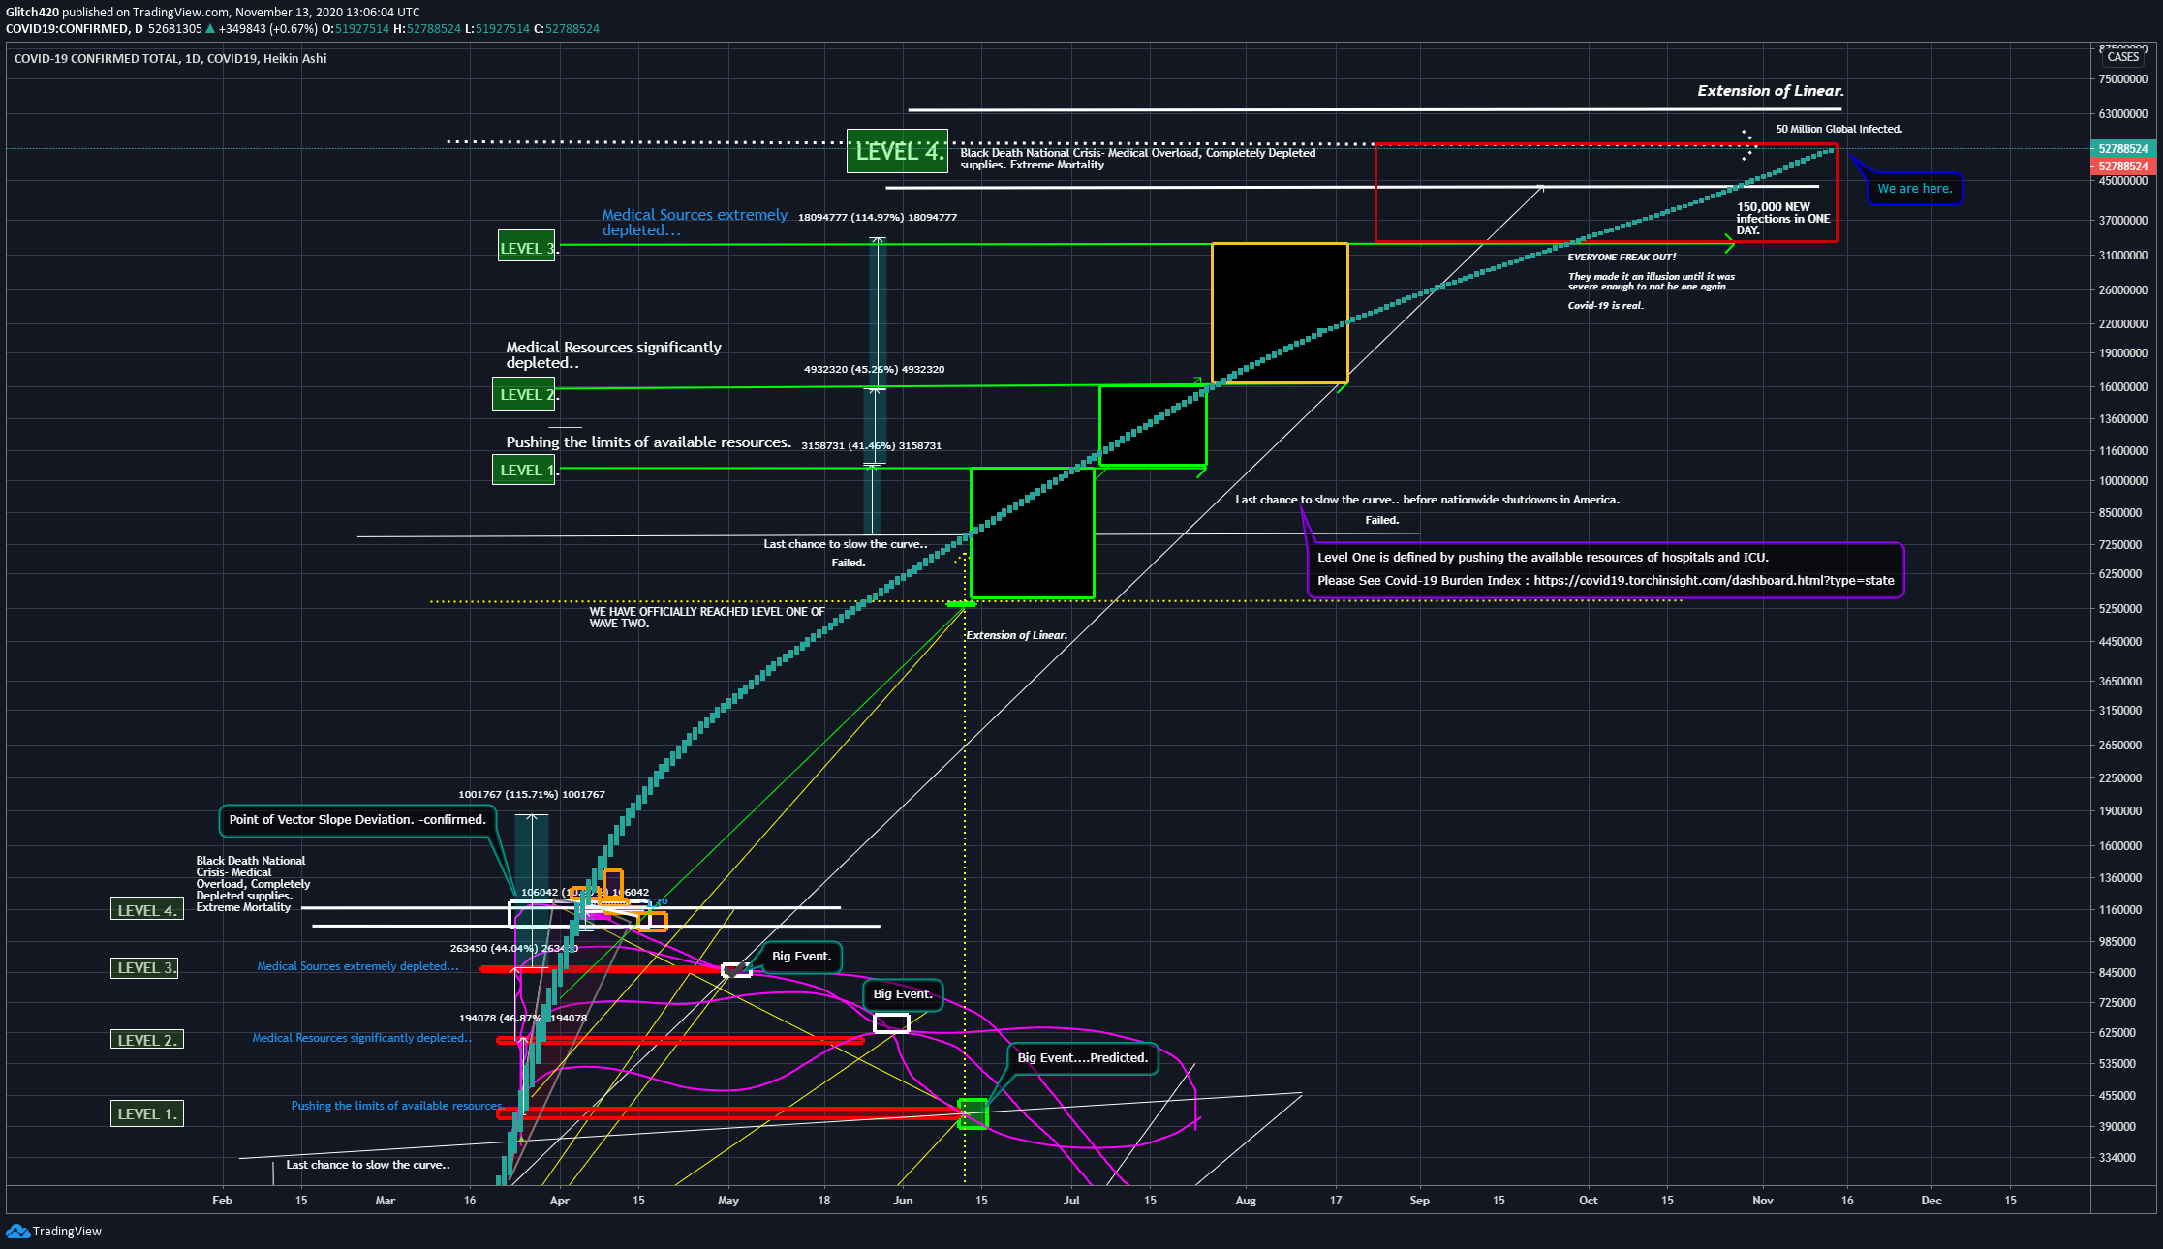Select the '150,000 NEW infections in ONE DAY.' text
This screenshot has height=1249, width=2163.
pyautogui.click(x=1782, y=219)
